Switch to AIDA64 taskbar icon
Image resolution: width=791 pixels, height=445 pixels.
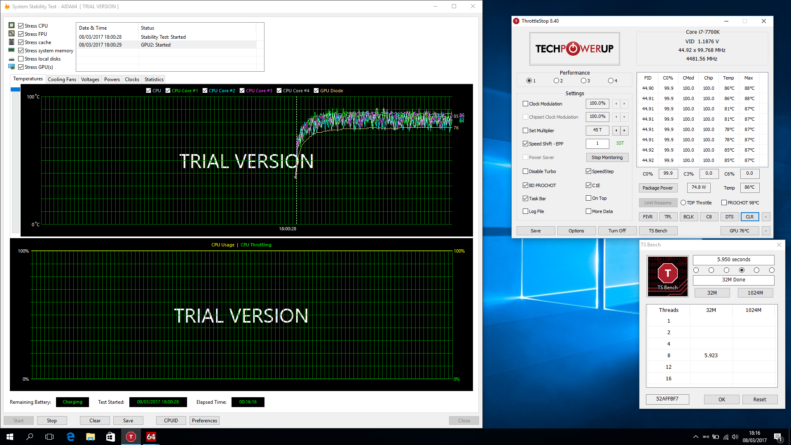[151, 437]
